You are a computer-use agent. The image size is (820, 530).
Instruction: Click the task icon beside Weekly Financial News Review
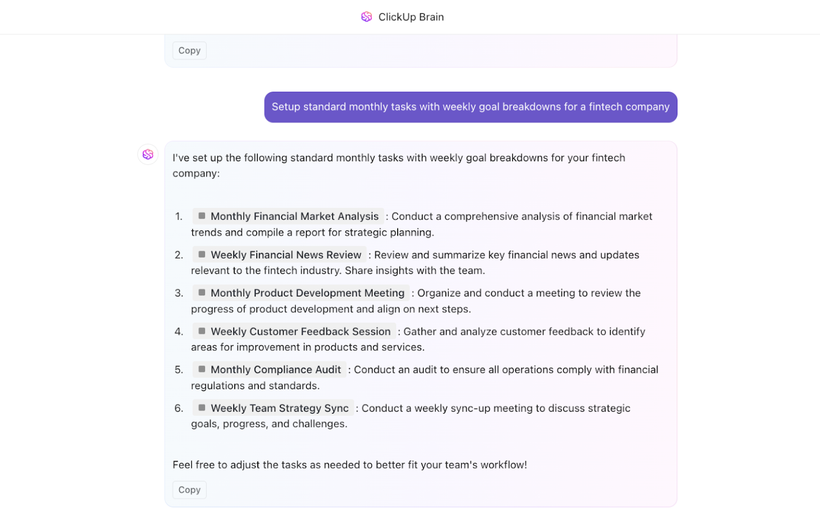pyautogui.click(x=202, y=254)
